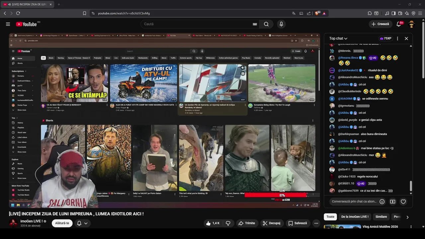Open the YouTube guide hamburger menu
This screenshot has height=239, width=425.
pyautogui.click(x=8, y=24)
